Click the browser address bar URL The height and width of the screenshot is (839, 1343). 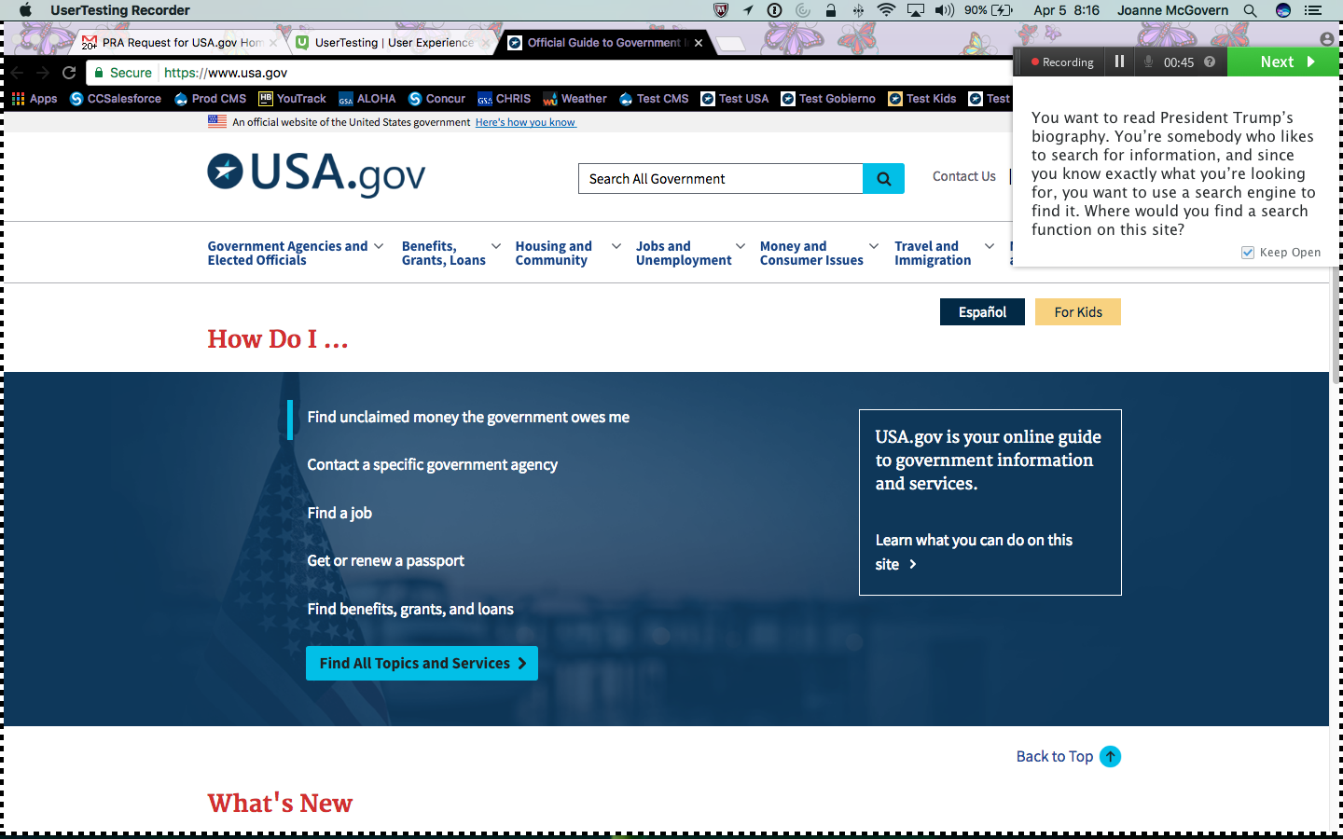click(x=226, y=72)
